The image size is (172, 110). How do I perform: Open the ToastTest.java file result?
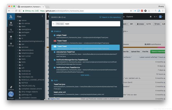coord(85,86)
